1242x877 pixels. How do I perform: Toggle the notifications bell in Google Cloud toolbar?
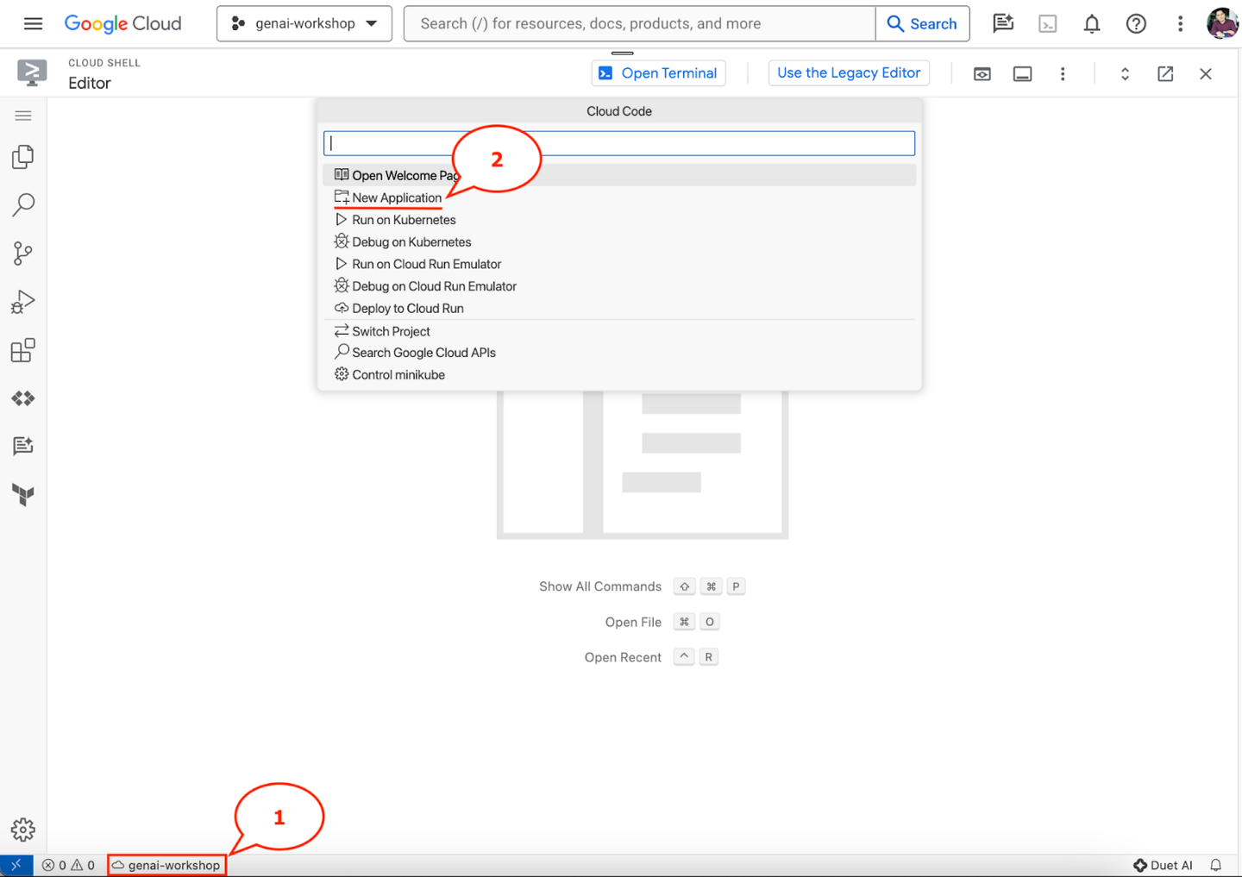tap(1091, 23)
